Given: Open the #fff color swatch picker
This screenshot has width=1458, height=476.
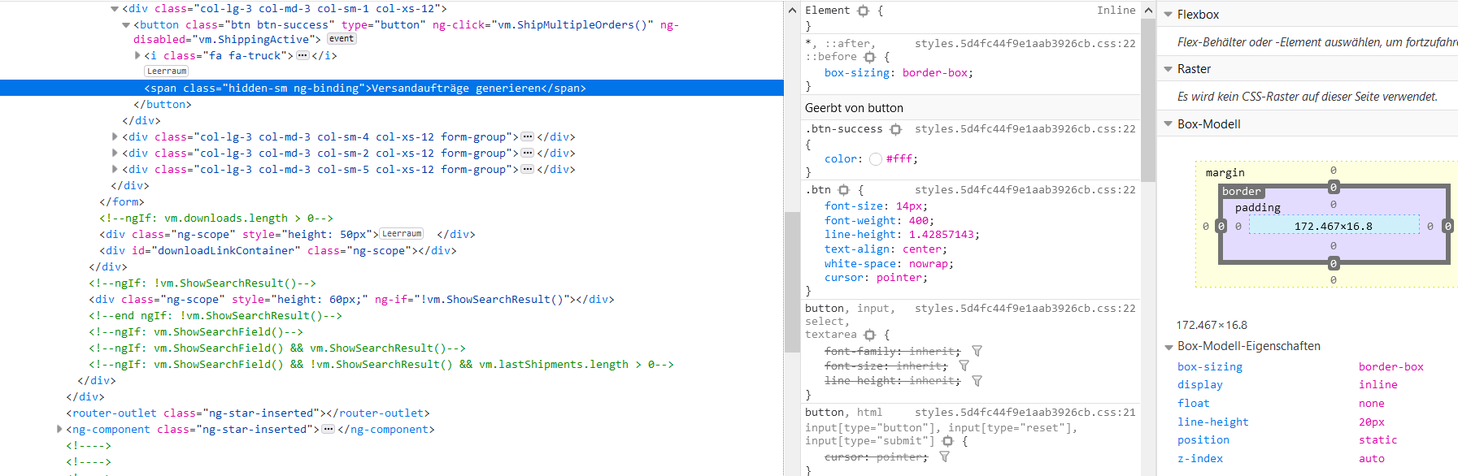Looking at the screenshot, I should click(876, 159).
